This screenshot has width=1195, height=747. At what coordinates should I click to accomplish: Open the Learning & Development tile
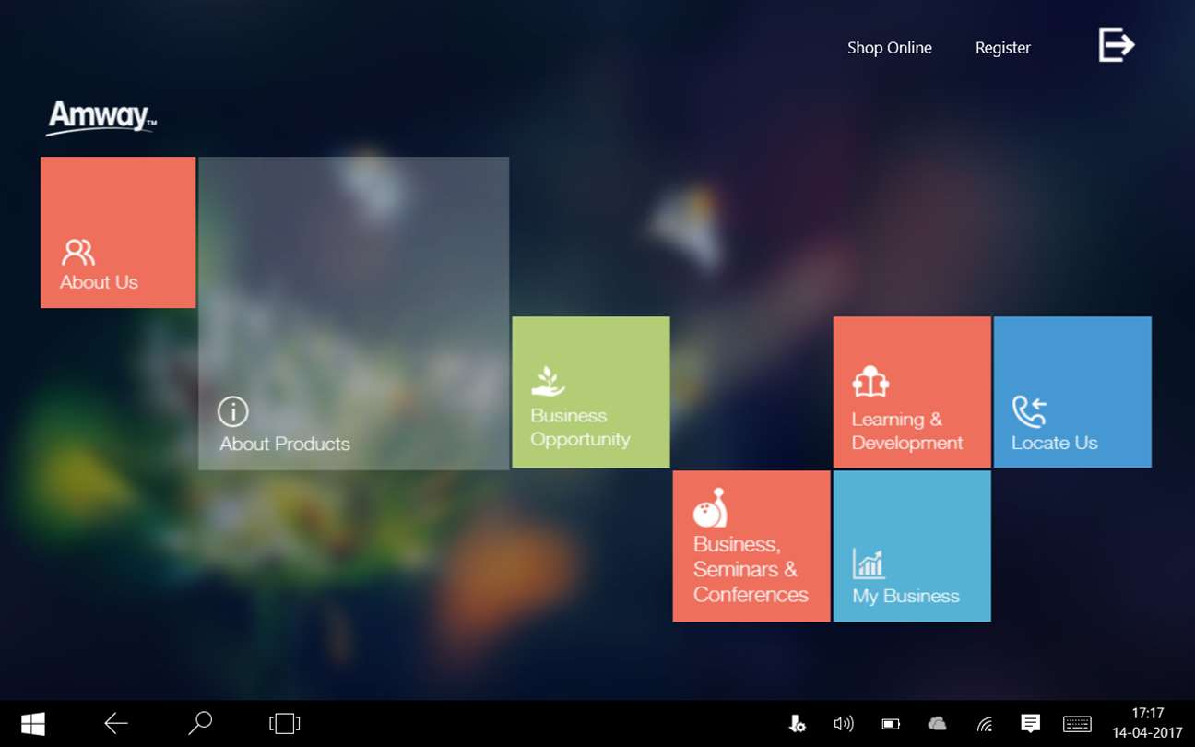(912, 392)
